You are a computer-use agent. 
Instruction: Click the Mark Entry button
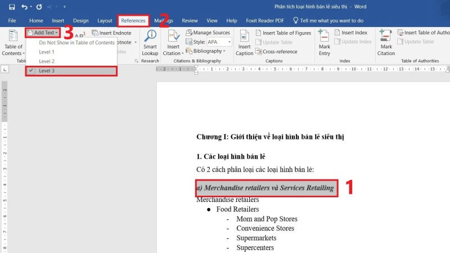click(325, 43)
